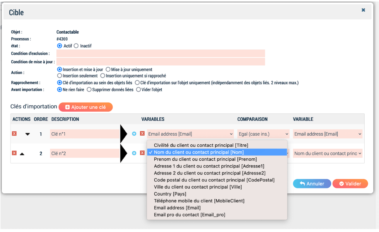Remove variable with red X in Clé n°2 row
This screenshot has height=232, width=379.
[142, 153]
